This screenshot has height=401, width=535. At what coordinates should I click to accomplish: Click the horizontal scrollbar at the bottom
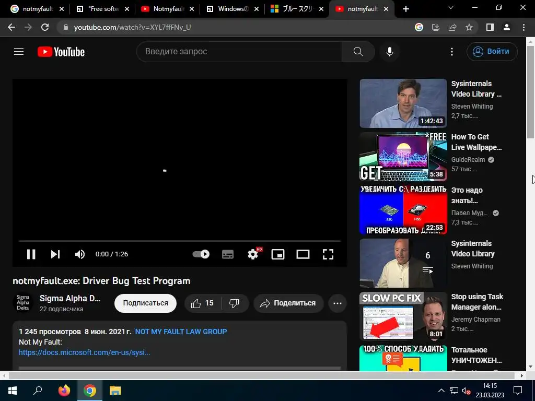point(261,375)
